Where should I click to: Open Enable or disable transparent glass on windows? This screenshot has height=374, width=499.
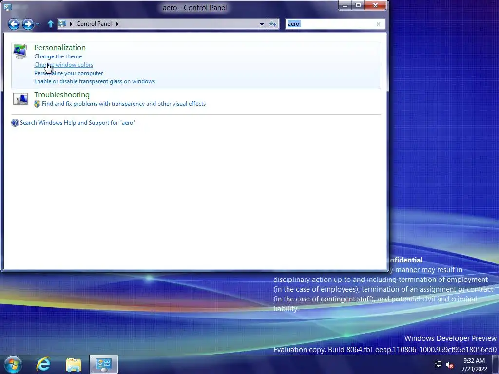pyautogui.click(x=95, y=81)
